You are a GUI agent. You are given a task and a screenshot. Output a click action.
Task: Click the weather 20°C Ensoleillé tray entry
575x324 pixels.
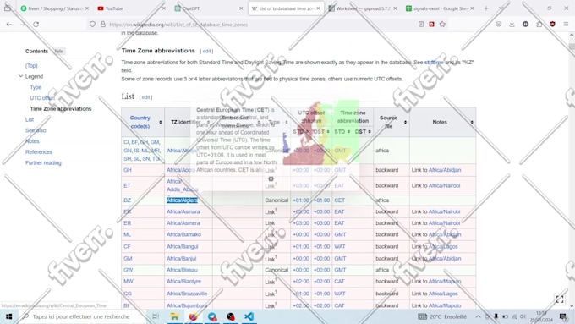click(442, 316)
